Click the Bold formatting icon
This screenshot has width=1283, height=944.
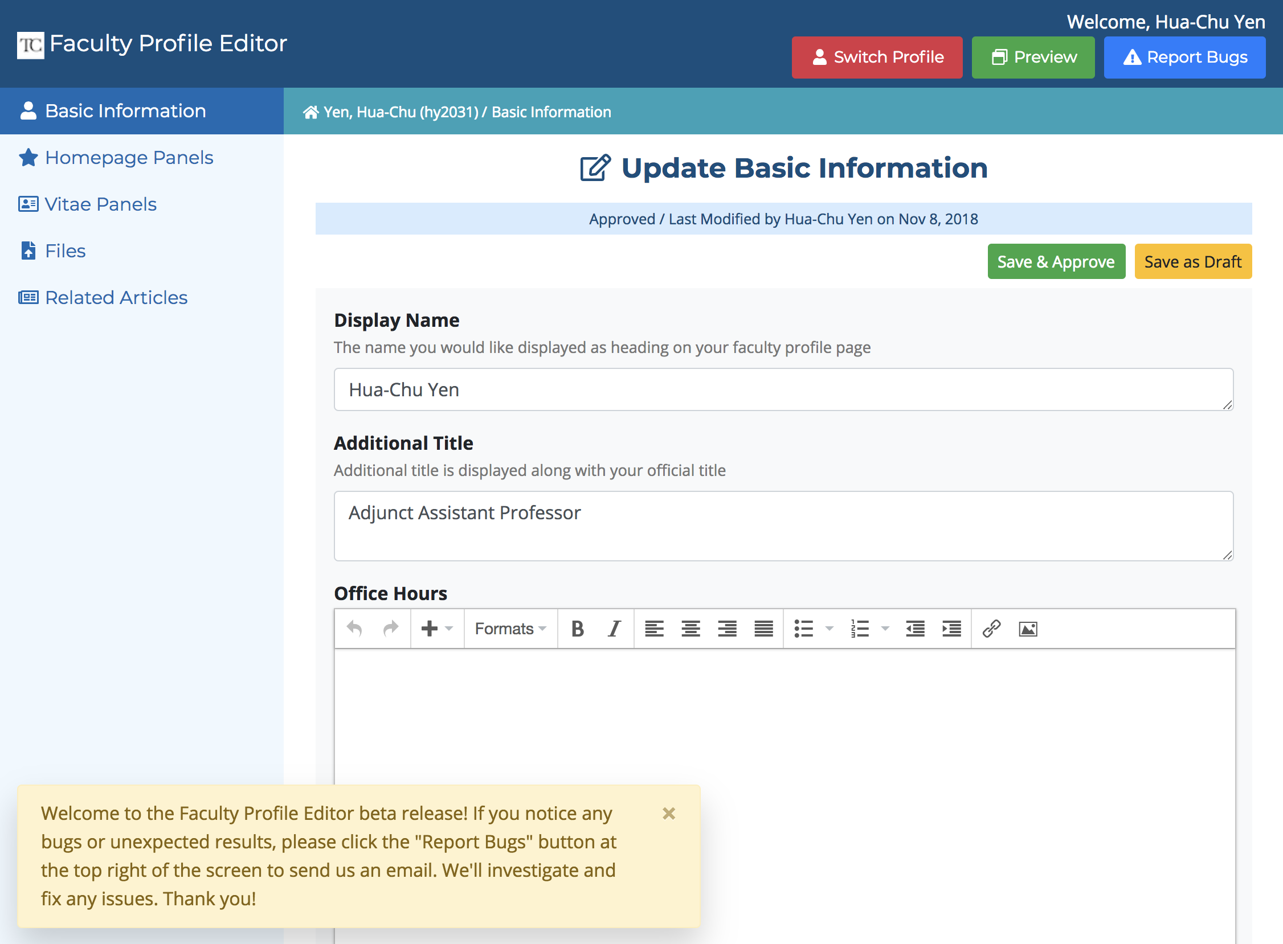click(576, 629)
